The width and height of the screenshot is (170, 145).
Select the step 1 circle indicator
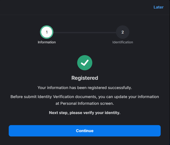click(47, 32)
